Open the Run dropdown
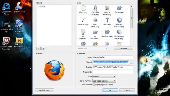Screen dimensions: 170x96 104,77
